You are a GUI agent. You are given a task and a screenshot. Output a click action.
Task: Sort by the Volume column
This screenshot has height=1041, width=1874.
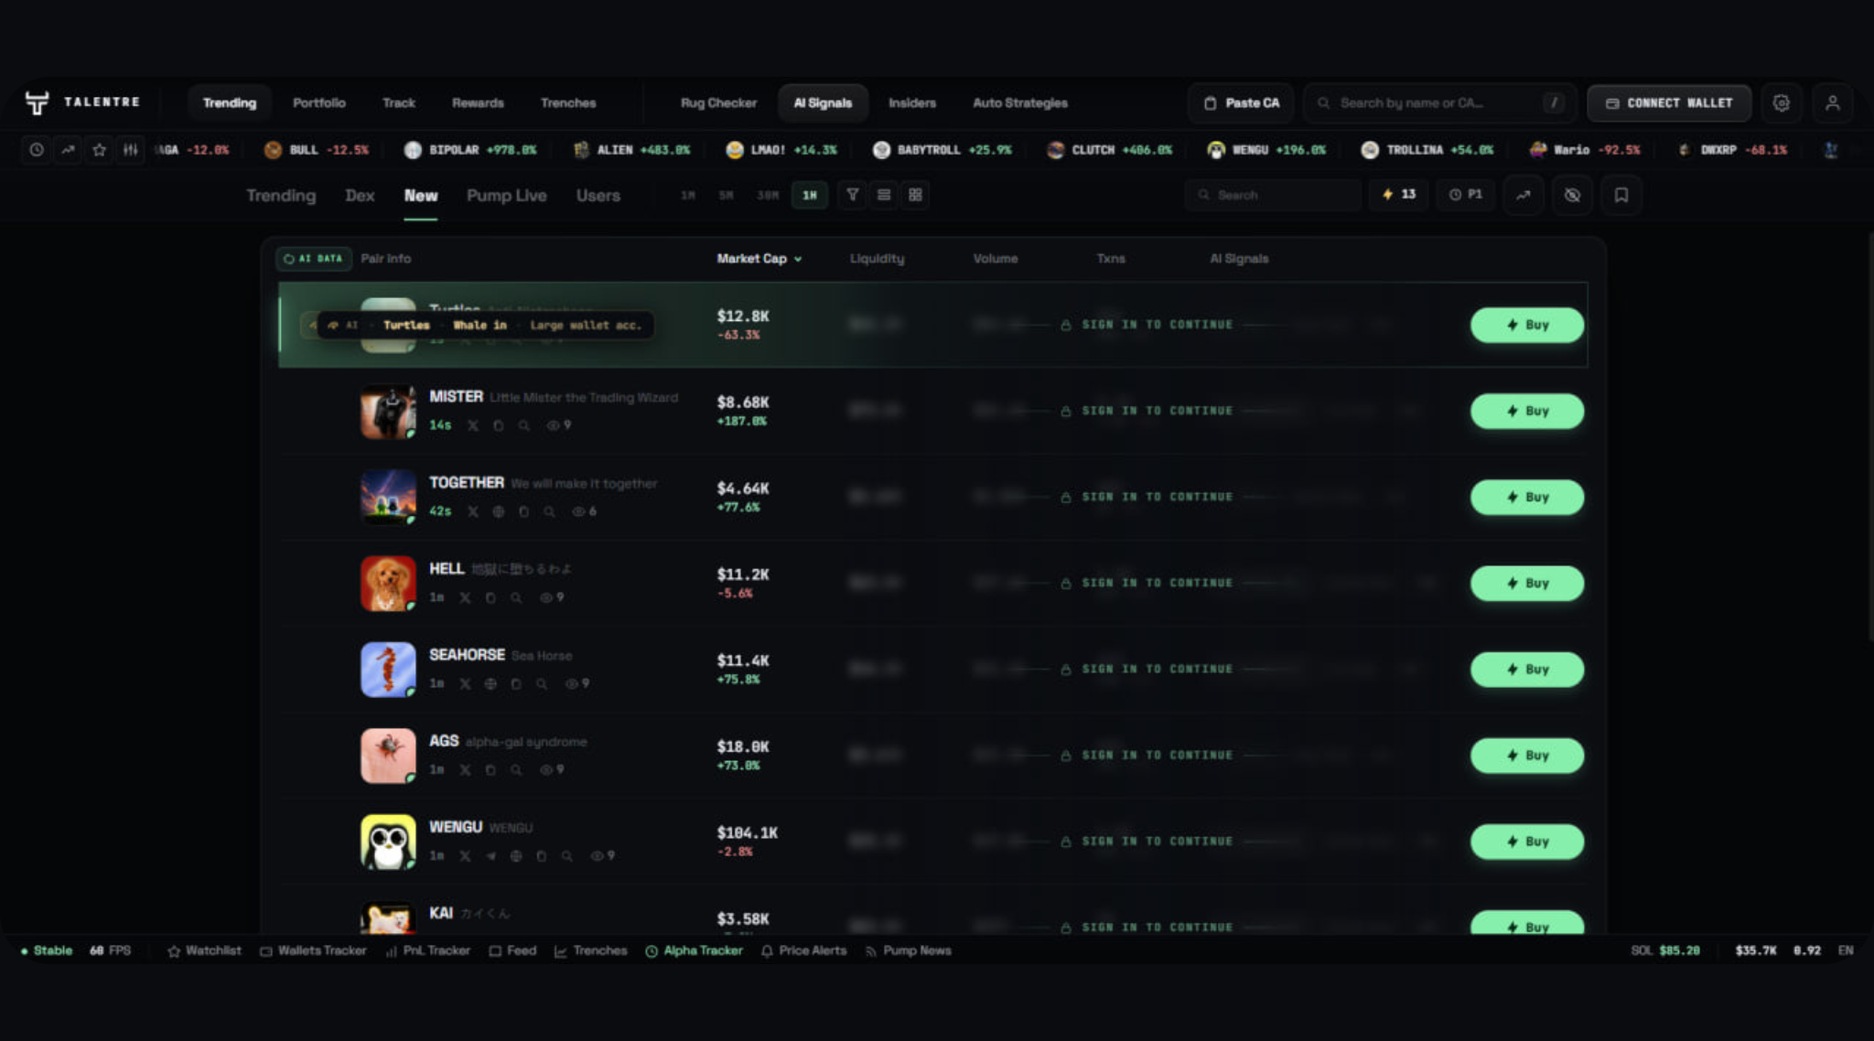click(x=996, y=259)
